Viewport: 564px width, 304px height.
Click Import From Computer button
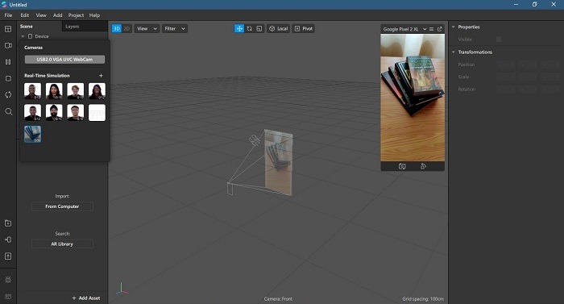click(x=62, y=206)
